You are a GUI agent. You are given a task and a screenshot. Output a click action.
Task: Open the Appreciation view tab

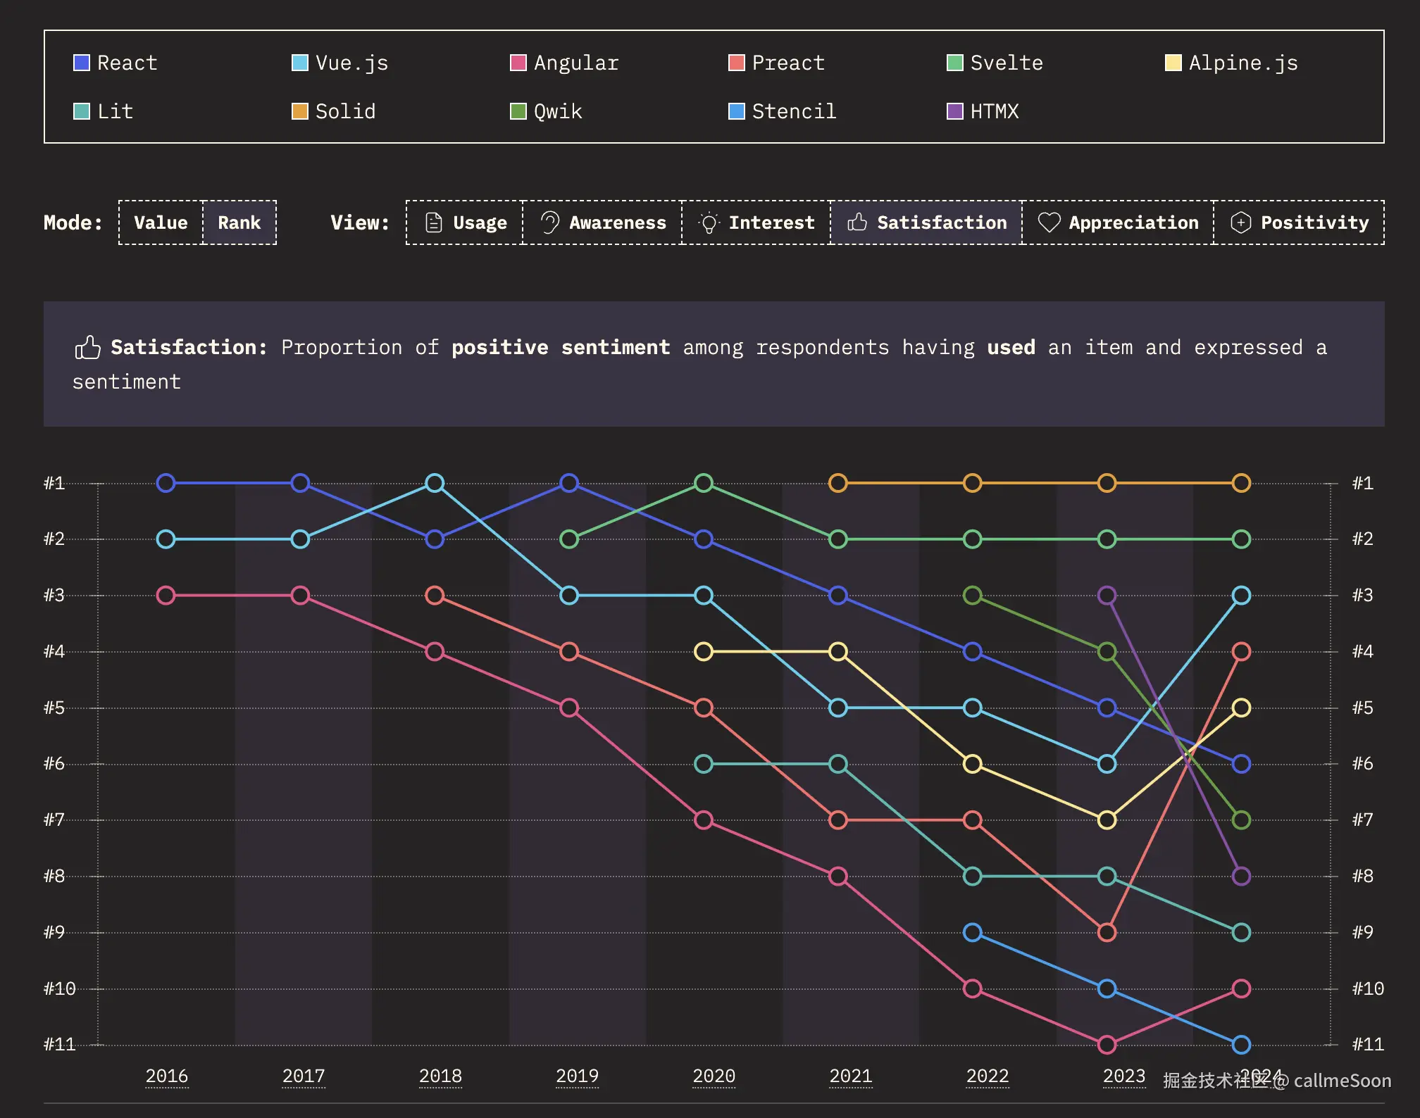click(x=1118, y=222)
